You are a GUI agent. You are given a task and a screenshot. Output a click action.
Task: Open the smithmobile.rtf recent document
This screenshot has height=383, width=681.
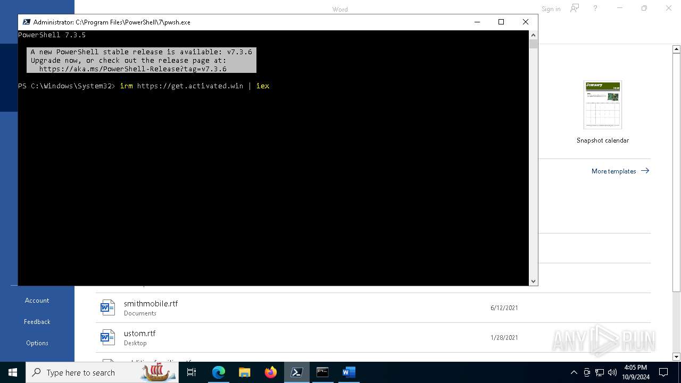pos(373,308)
